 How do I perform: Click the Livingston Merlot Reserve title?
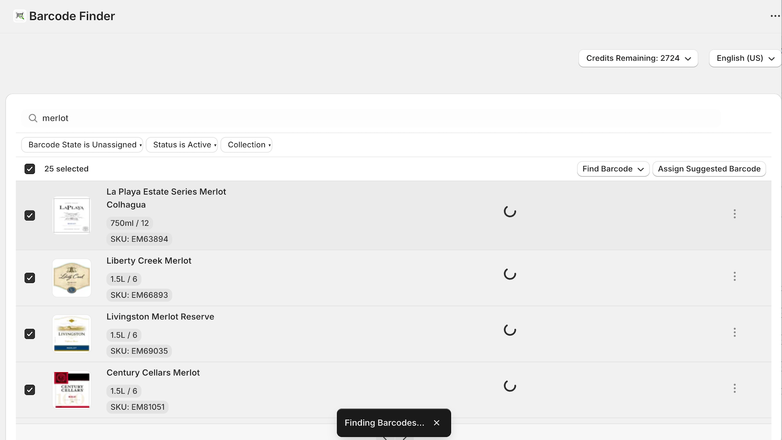pos(160,317)
